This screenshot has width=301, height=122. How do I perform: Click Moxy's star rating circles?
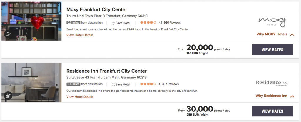pyautogui.click(x=148, y=23)
